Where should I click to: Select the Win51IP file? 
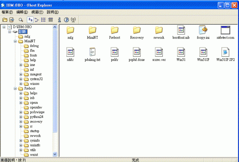[203, 54]
